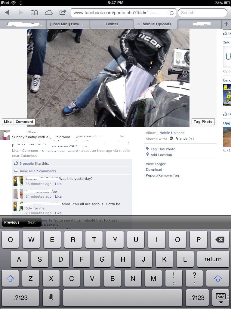
Task: Click avatar beside 'Was this yesterday?'
Action: pyautogui.click(x=18, y=181)
